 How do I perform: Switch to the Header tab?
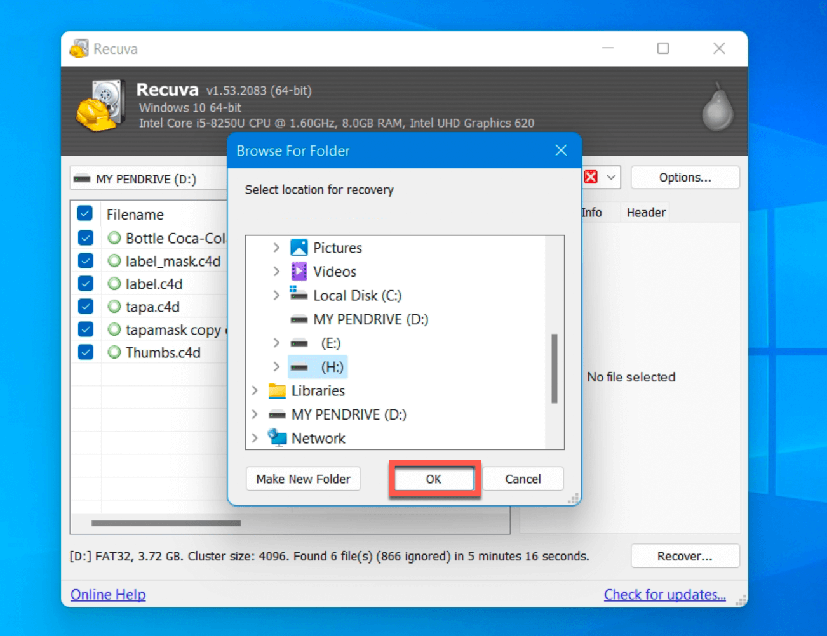pyautogui.click(x=646, y=213)
